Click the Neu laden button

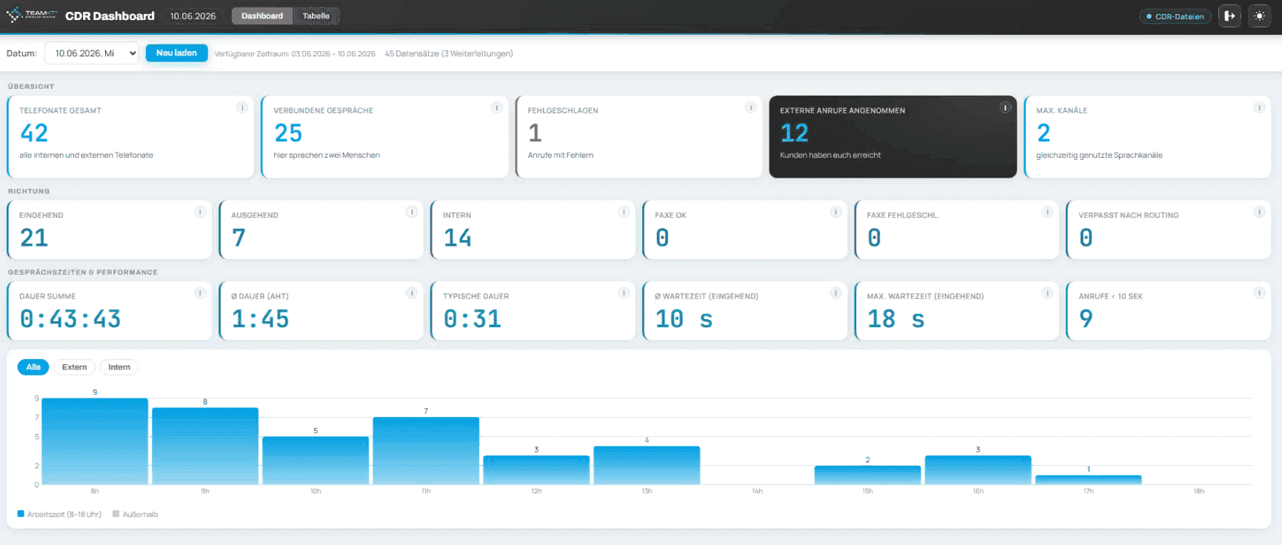pos(176,53)
